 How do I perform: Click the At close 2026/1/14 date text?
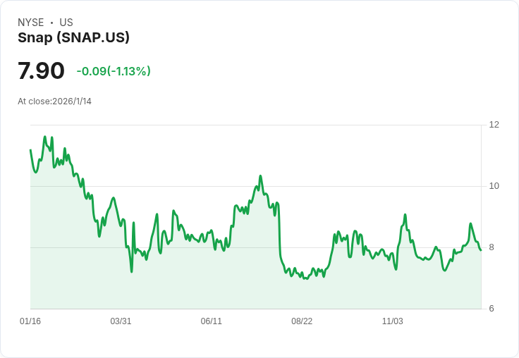pos(54,101)
